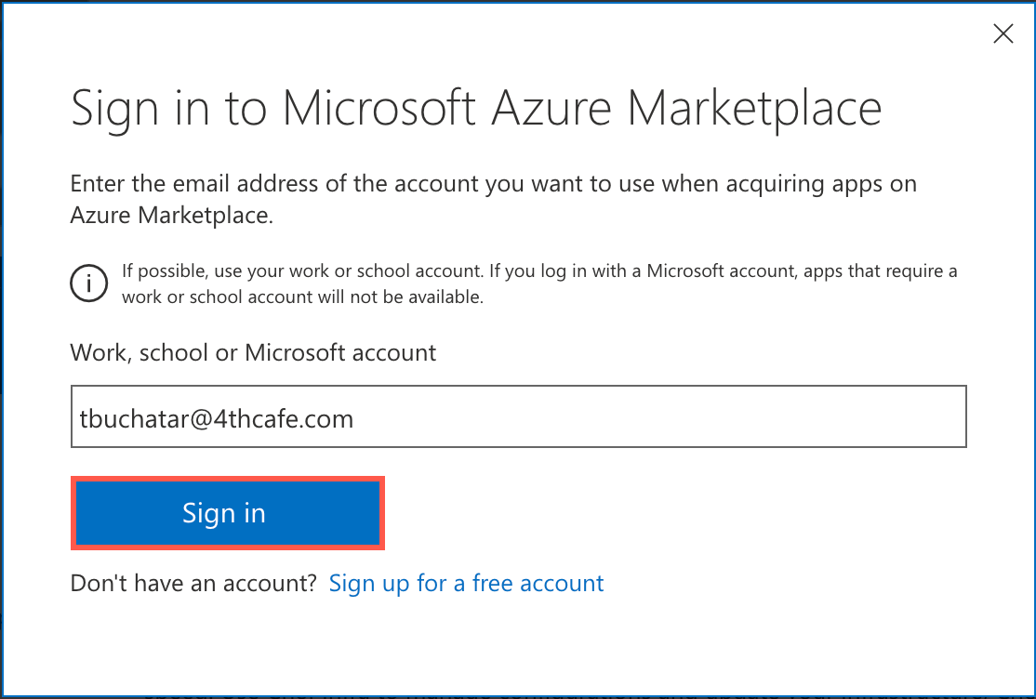The image size is (1036, 699).
Task: Click the If possible, use your work note
Action: (539, 272)
